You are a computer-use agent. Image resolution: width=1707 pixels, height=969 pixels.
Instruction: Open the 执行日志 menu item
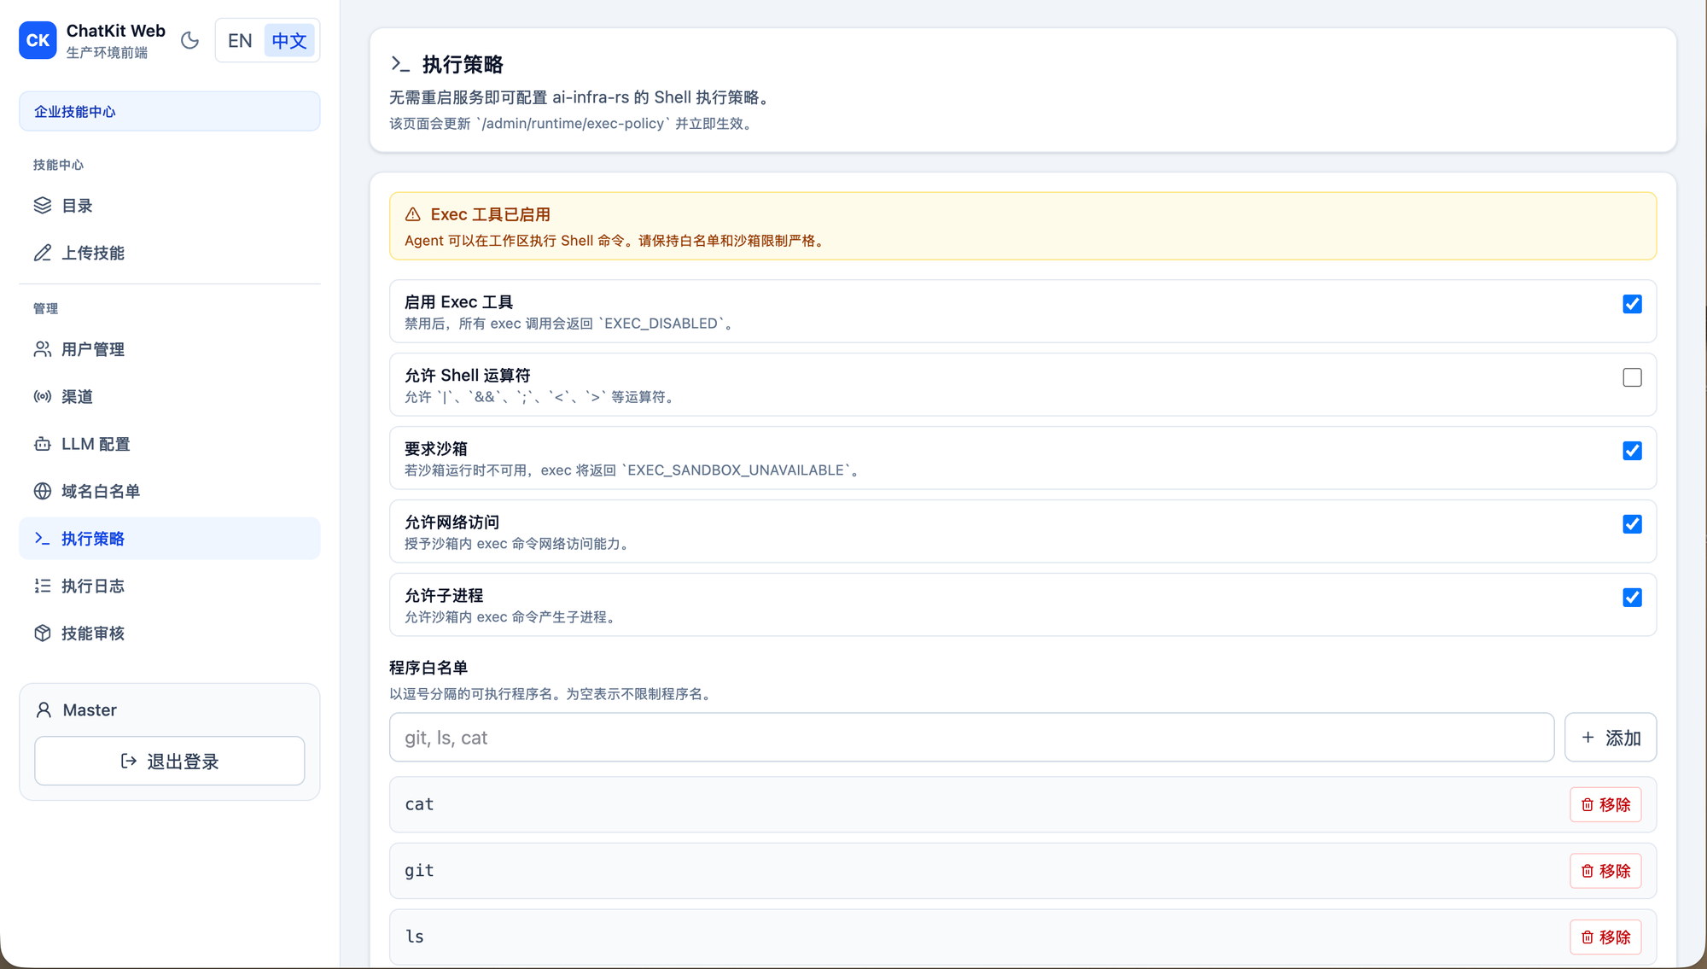pos(92,586)
